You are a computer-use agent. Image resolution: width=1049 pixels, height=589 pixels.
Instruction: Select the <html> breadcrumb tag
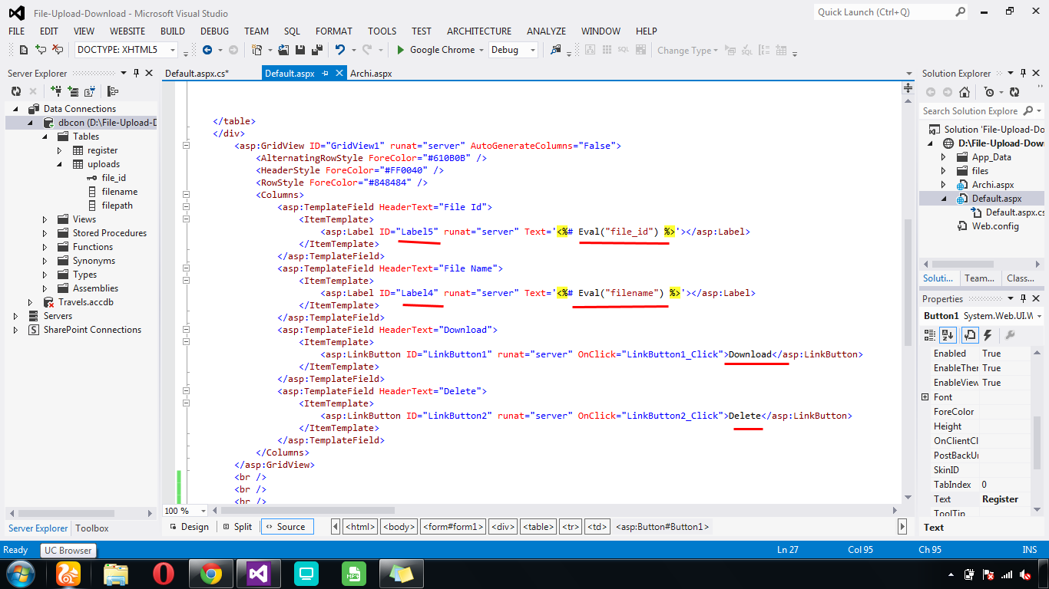point(360,527)
